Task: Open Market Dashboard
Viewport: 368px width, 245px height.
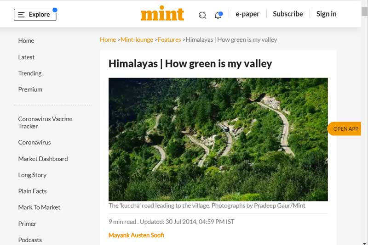Action: point(43,159)
